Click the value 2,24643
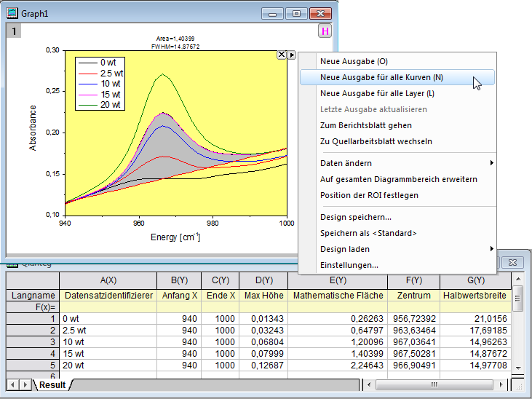The image size is (532, 399). point(338,366)
